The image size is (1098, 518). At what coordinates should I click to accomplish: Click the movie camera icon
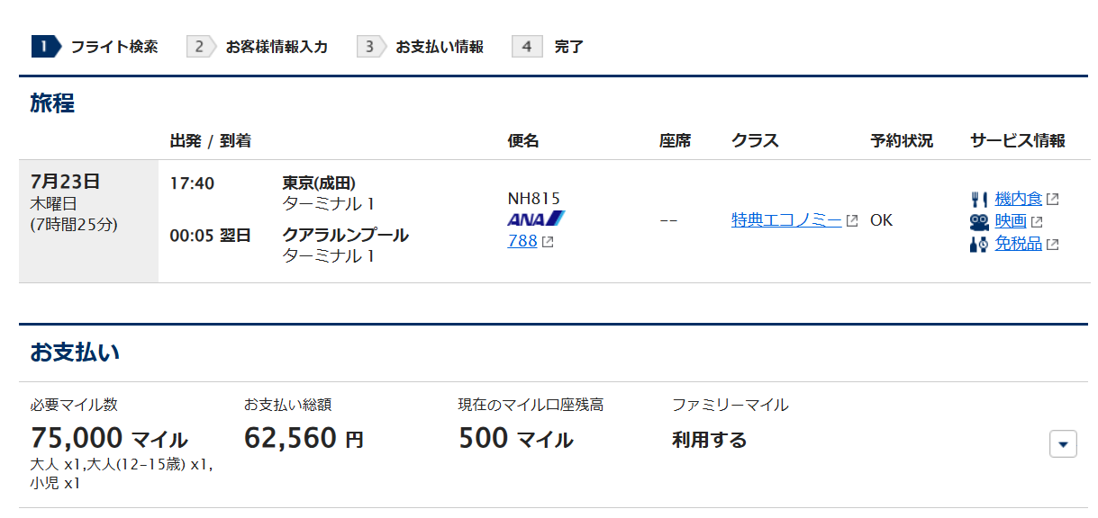coord(979,221)
